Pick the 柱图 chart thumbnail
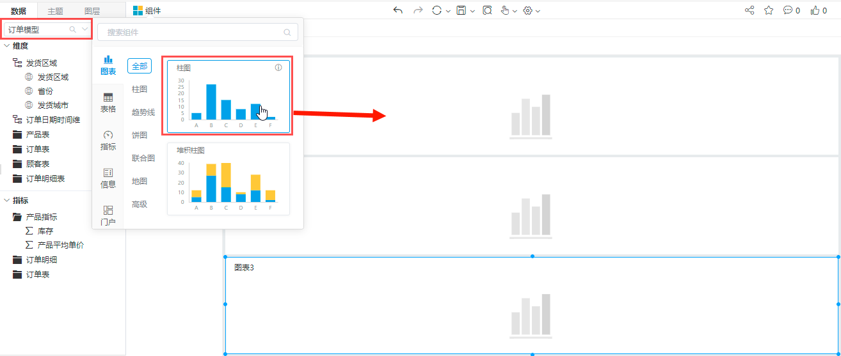Screen dimensions: 841x356 pos(228,97)
